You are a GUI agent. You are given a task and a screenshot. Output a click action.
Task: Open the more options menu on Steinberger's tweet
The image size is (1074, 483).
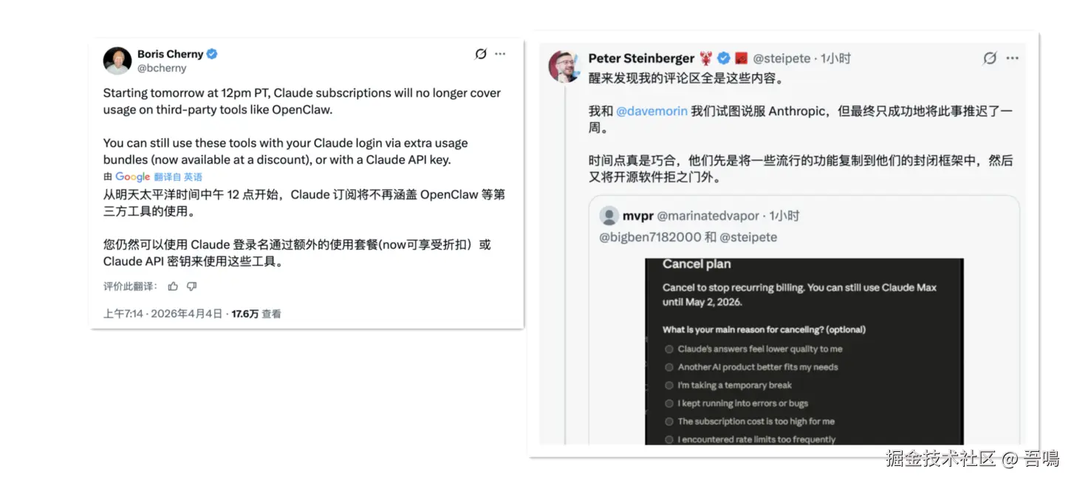pyautogui.click(x=1013, y=58)
